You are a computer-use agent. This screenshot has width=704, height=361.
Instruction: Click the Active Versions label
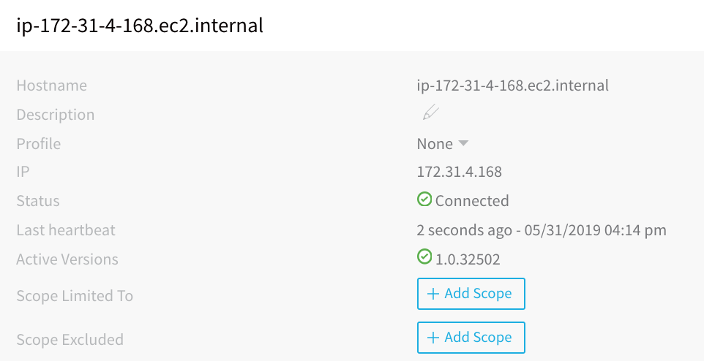point(67,259)
